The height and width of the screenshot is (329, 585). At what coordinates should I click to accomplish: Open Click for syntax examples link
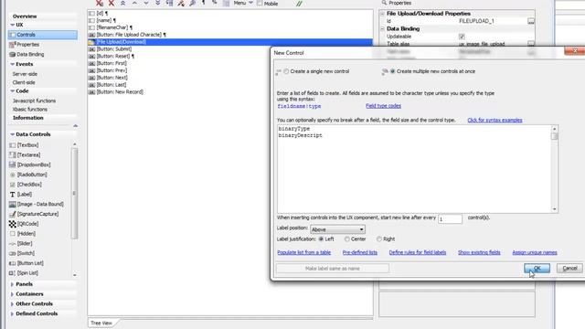[495, 120]
